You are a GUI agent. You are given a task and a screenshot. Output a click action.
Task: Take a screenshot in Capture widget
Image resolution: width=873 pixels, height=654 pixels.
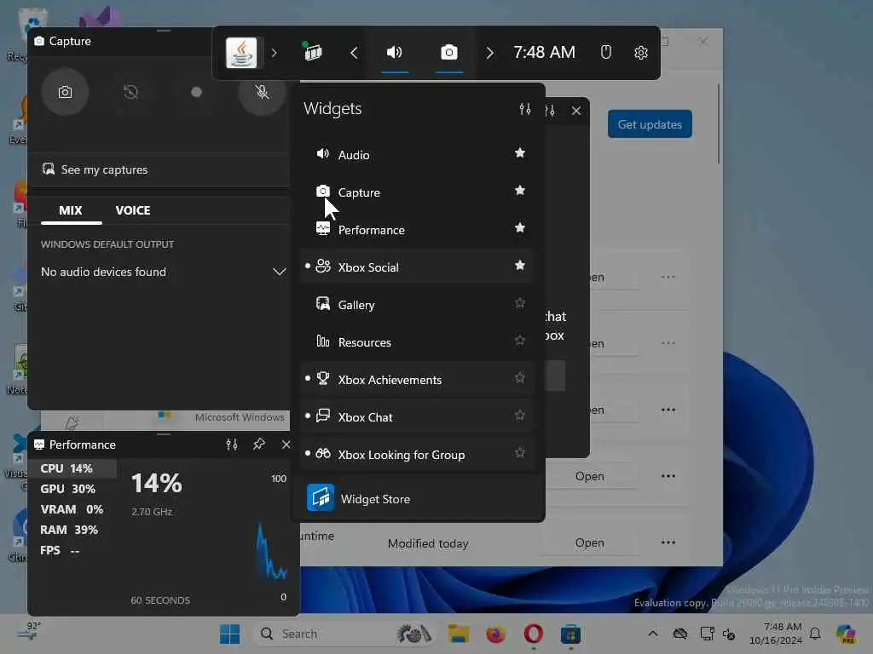coord(65,92)
